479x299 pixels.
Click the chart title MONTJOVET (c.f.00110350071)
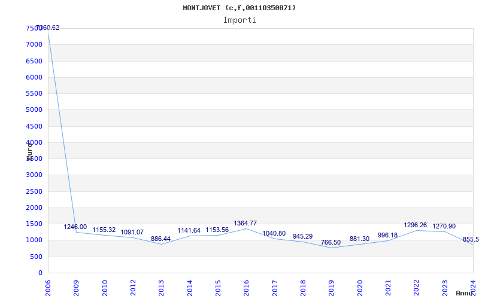pos(239,8)
